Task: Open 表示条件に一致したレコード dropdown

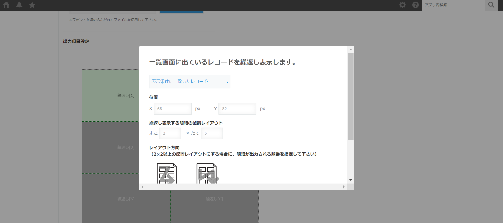Action: (190, 82)
